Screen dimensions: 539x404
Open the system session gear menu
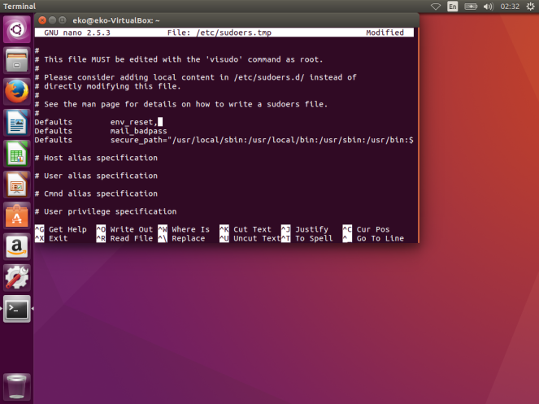[530, 7]
